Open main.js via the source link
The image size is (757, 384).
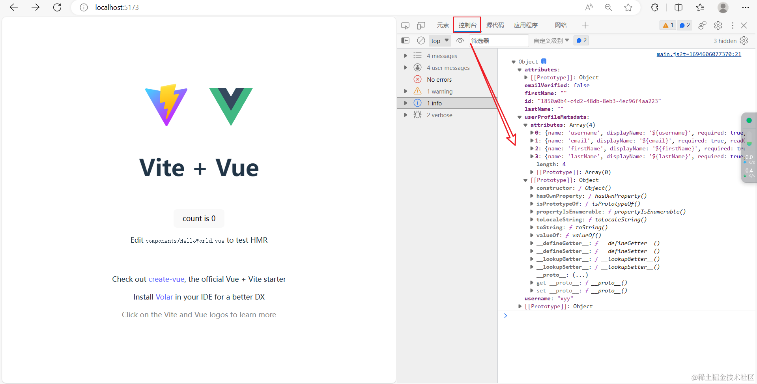(x=699, y=54)
